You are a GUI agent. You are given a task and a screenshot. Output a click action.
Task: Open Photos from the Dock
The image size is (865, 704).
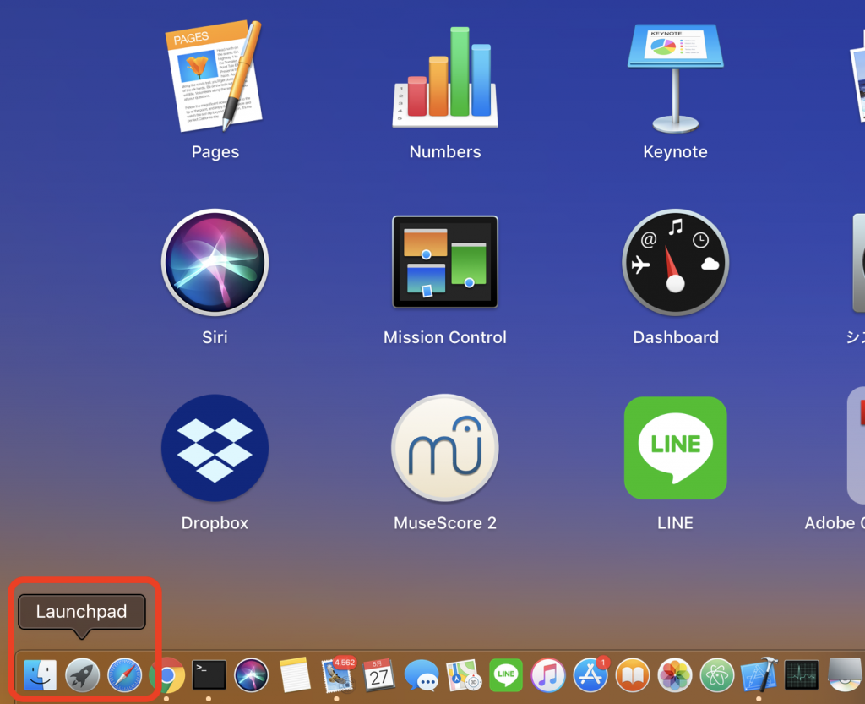tap(675, 675)
